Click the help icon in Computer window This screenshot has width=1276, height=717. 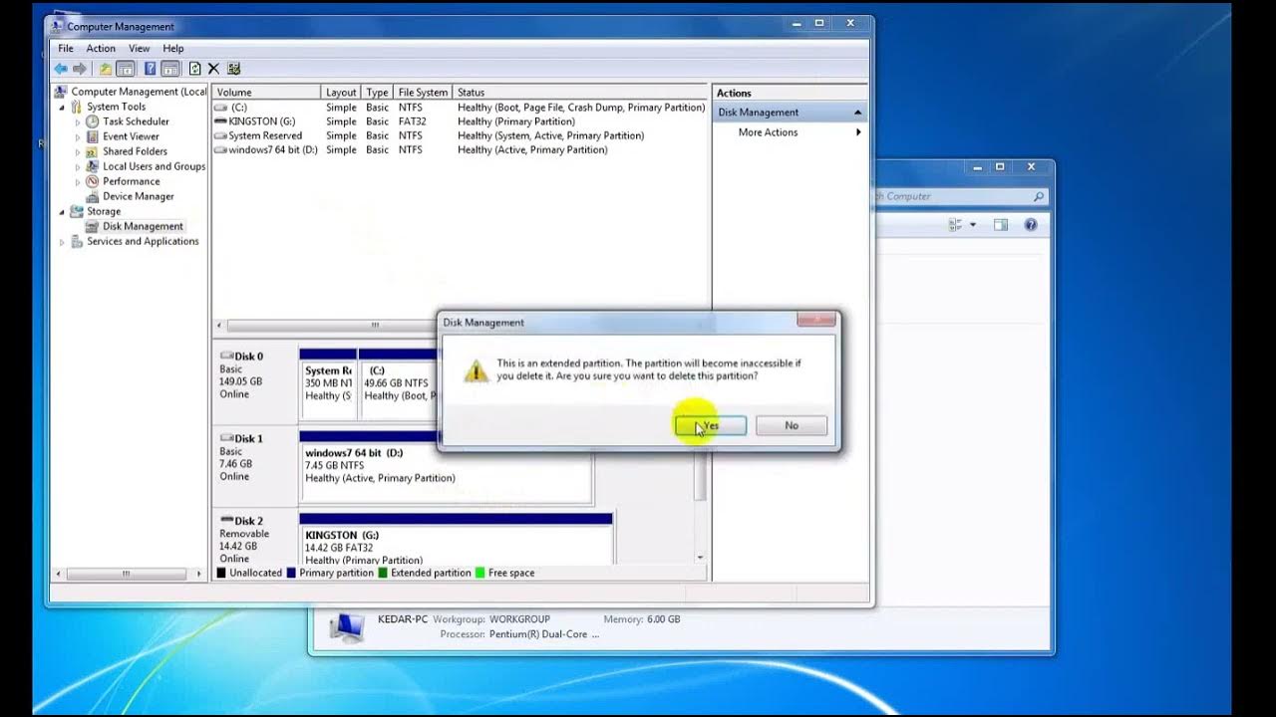tap(1031, 225)
